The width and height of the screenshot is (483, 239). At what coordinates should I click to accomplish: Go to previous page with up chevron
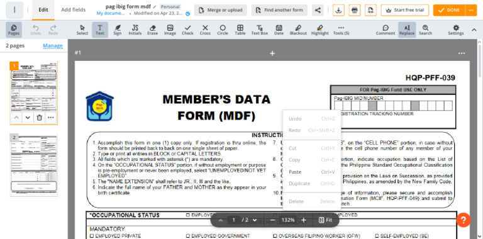click(x=221, y=220)
